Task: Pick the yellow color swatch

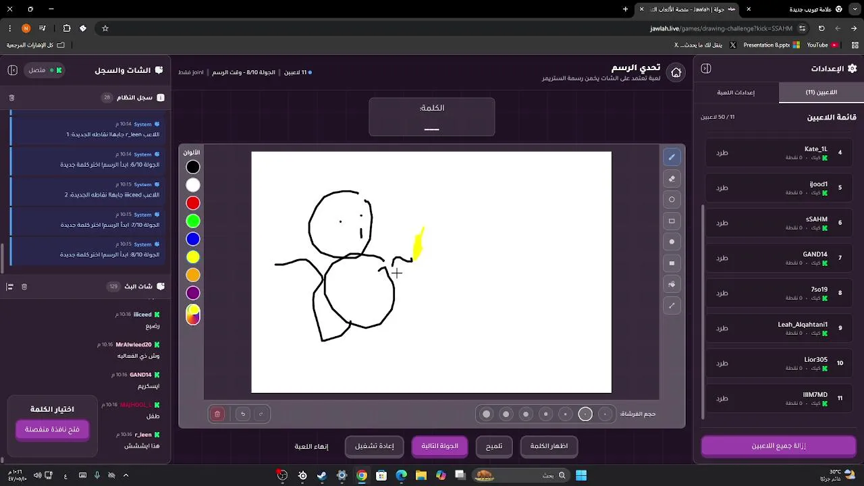Action: coord(193,257)
